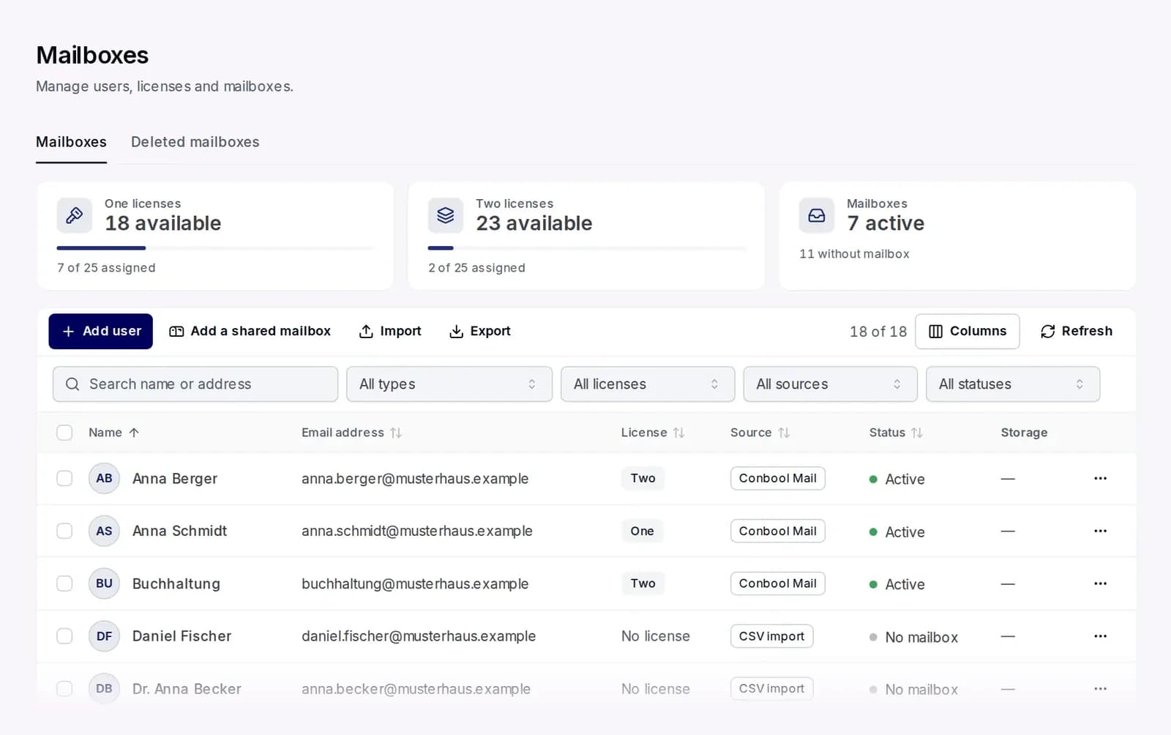Switch to the Mailboxes tab
Screen dimensions: 1171x735
coord(71,142)
